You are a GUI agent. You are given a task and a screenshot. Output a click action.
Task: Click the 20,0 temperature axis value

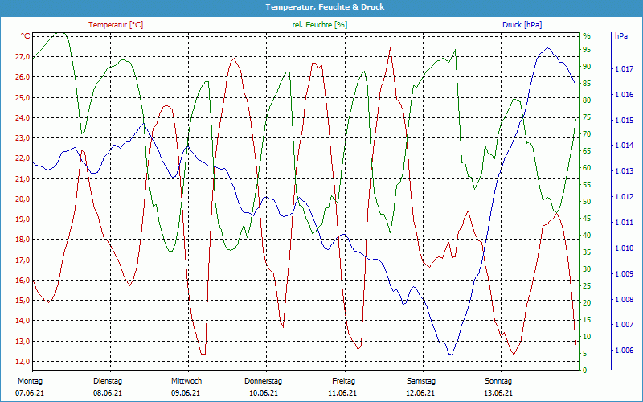[23, 199]
